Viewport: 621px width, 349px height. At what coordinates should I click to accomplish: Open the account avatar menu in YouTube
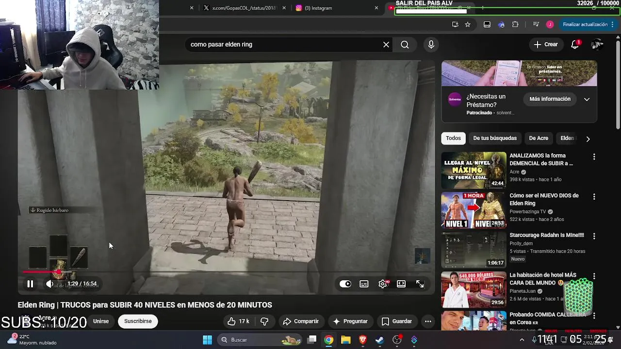click(597, 45)
